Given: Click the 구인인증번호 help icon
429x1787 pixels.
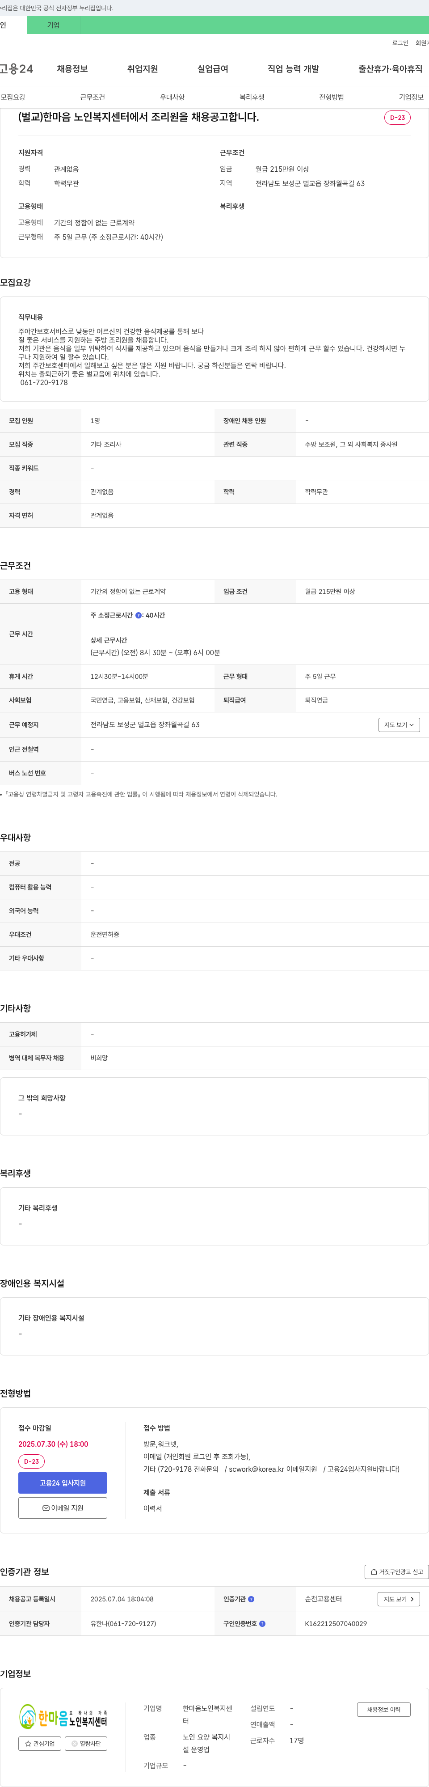Looking at the screenshot, I should 262,1623.
